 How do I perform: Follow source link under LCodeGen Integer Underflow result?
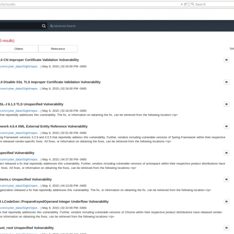pyautogui.click(x=20, y=208)
